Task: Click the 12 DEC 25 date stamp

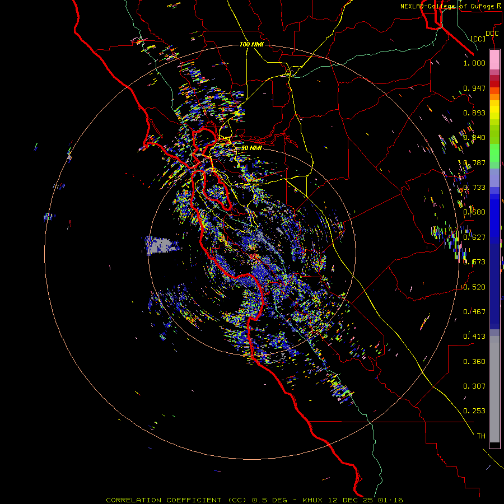Action: (x=351, y=500)
